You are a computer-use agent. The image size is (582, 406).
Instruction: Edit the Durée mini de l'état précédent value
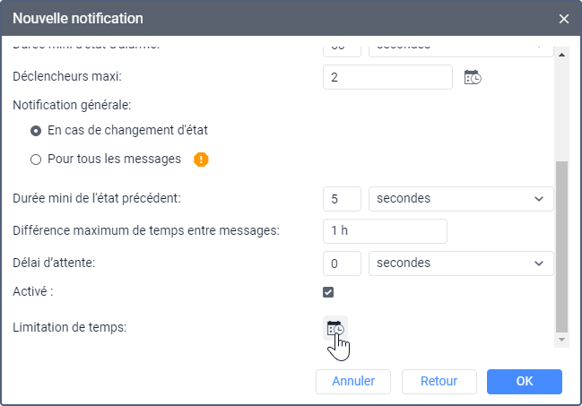(x=342, y=198)
